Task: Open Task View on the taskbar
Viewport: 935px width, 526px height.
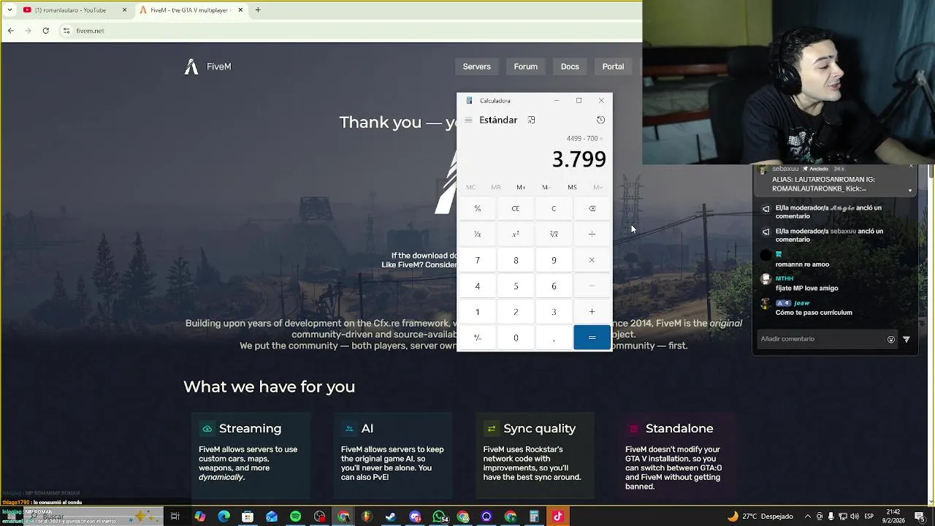Action: [x=175, y=517]
